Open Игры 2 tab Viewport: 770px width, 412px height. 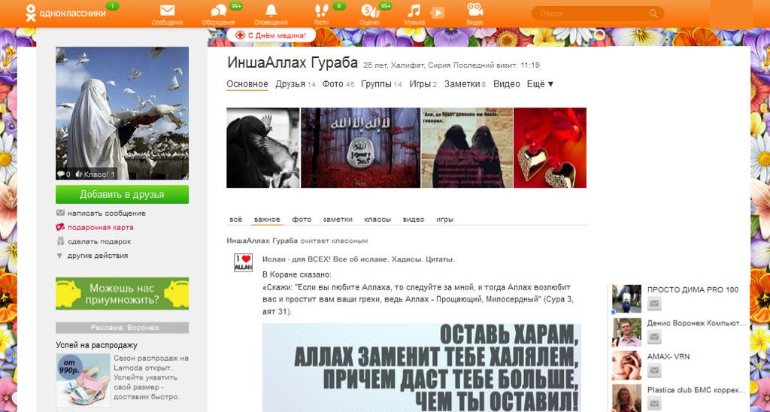pyautogui.click(x=423, y=84)
